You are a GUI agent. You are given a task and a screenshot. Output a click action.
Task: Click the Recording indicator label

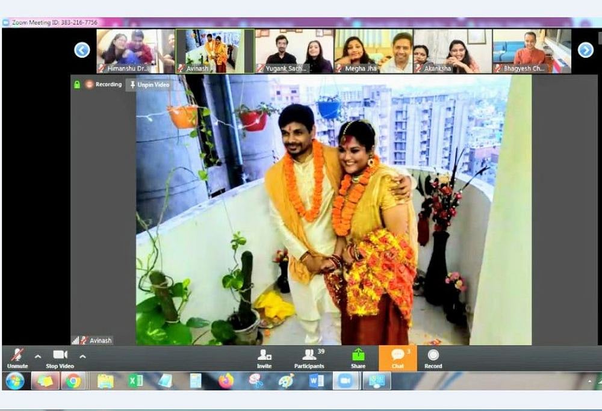click(104, 85)
